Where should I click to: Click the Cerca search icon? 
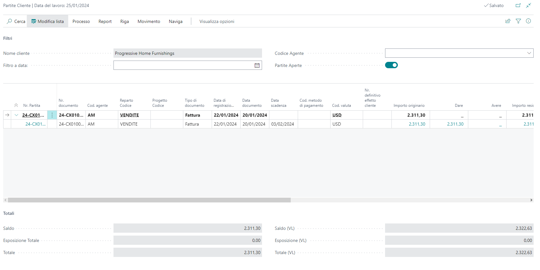(10, 21)
